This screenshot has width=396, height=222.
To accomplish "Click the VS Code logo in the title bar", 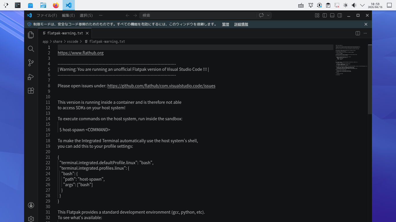I will [29, 15].
